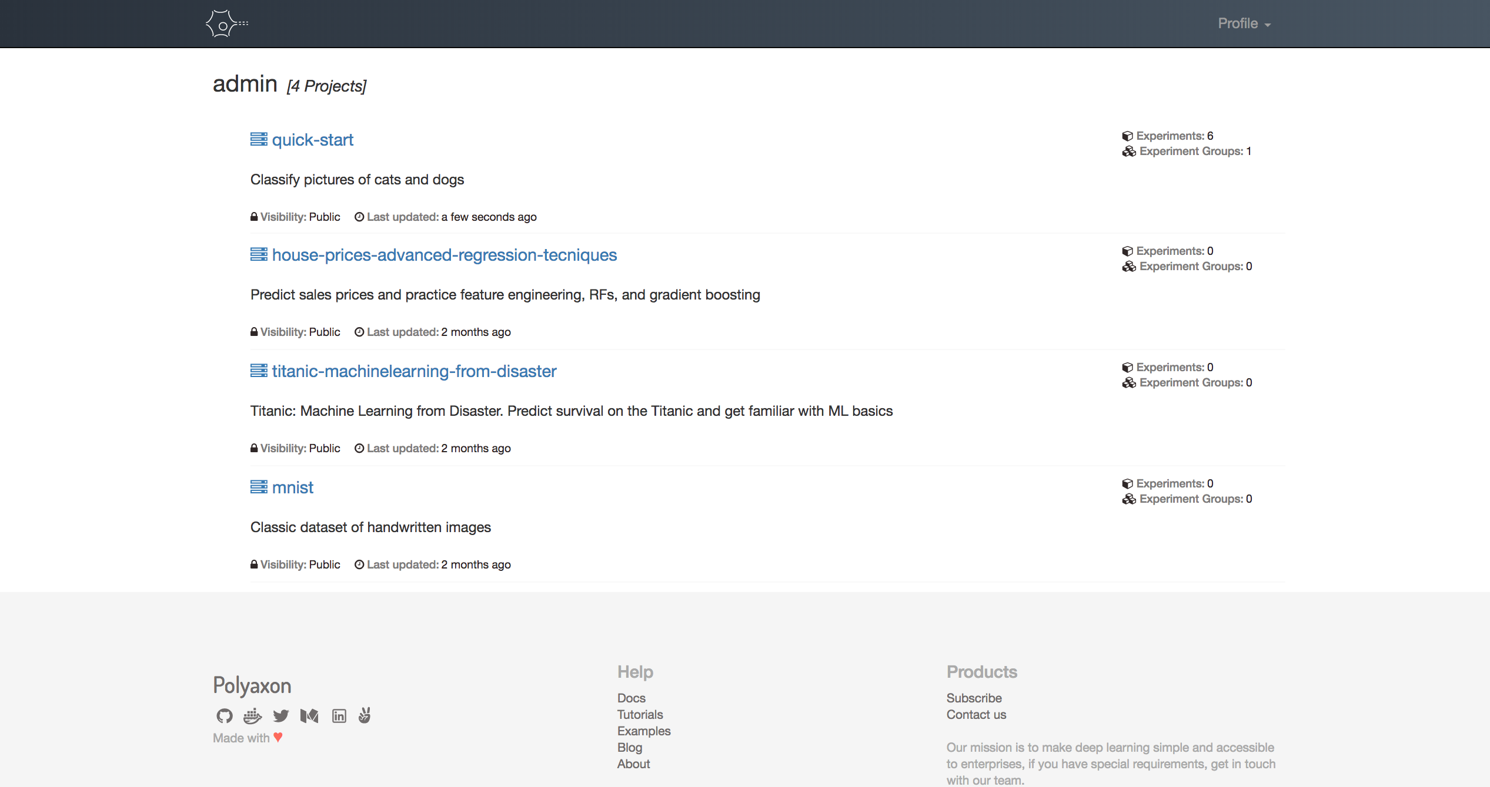Image resolution: width=1490 pixels, height=787 pixels.
Task: Click the project icon beside mnist
Action: (x=259, y=487)
